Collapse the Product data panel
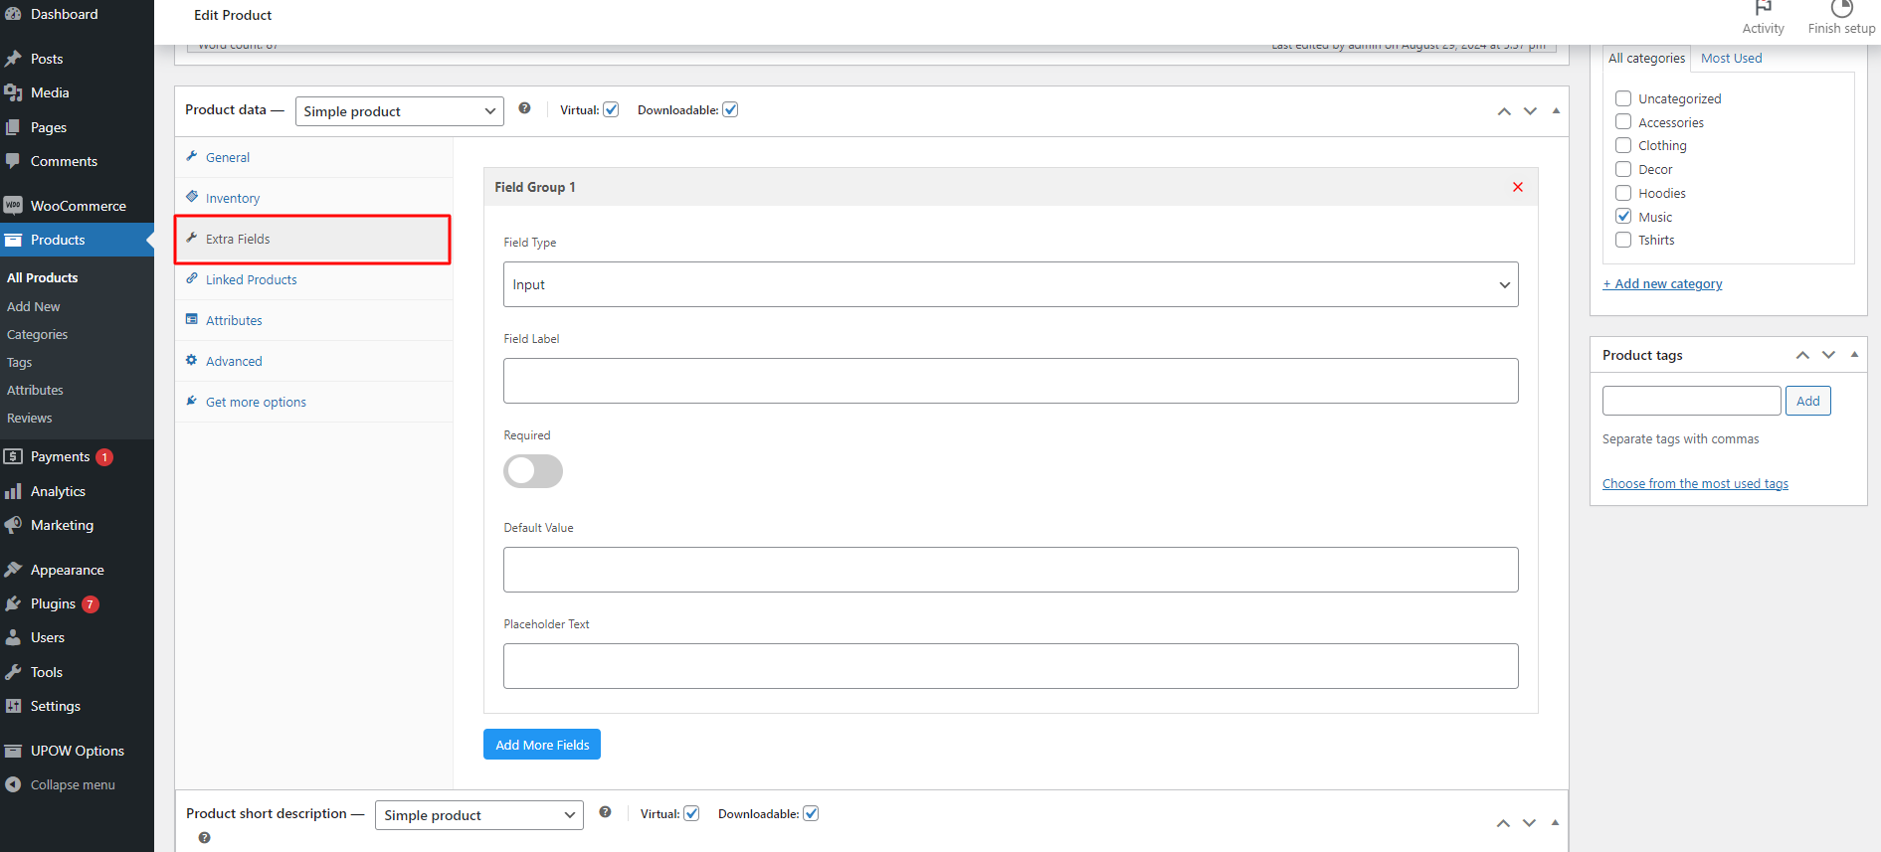This screenshot has width=1881, height=852. [1556, 111]
